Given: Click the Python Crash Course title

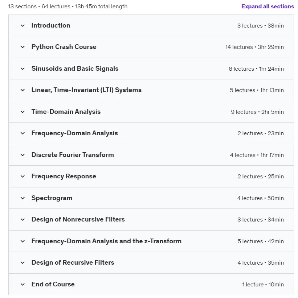Looking at the screenshot, I should pyautogui.click(x=64, y=47).
